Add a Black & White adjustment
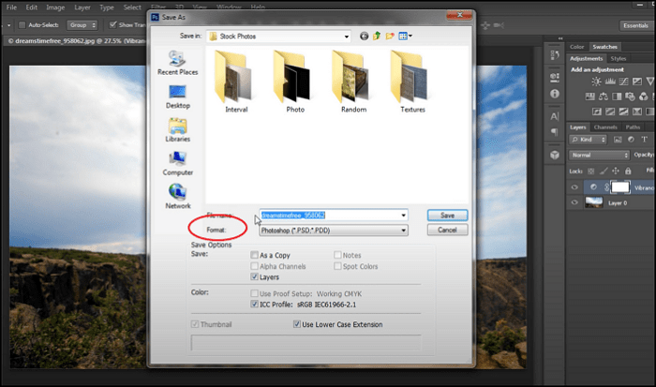656x387 pixels. 617,97
